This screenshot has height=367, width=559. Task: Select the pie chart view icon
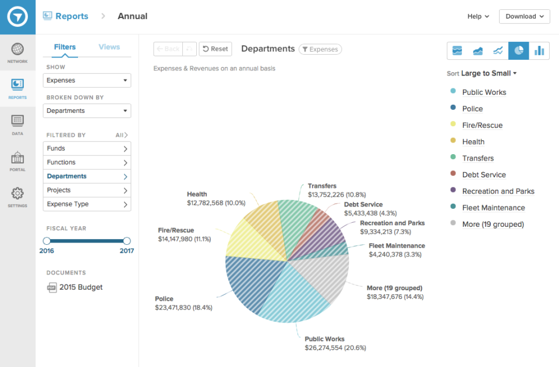[518, 51]
